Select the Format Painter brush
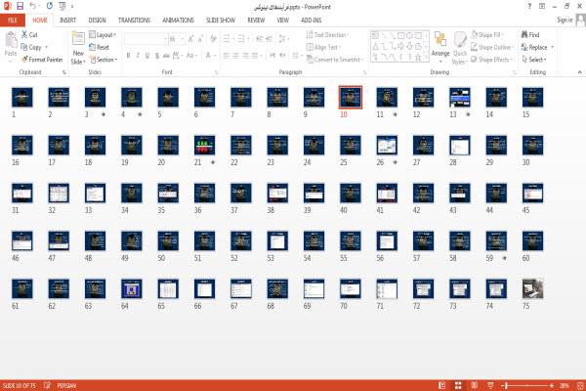Image resolution: width=586 pixels, height=391 pixels. coord(24,60)
